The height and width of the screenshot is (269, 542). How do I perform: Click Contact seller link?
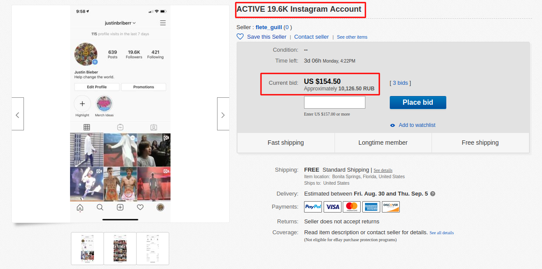[311, 37]
